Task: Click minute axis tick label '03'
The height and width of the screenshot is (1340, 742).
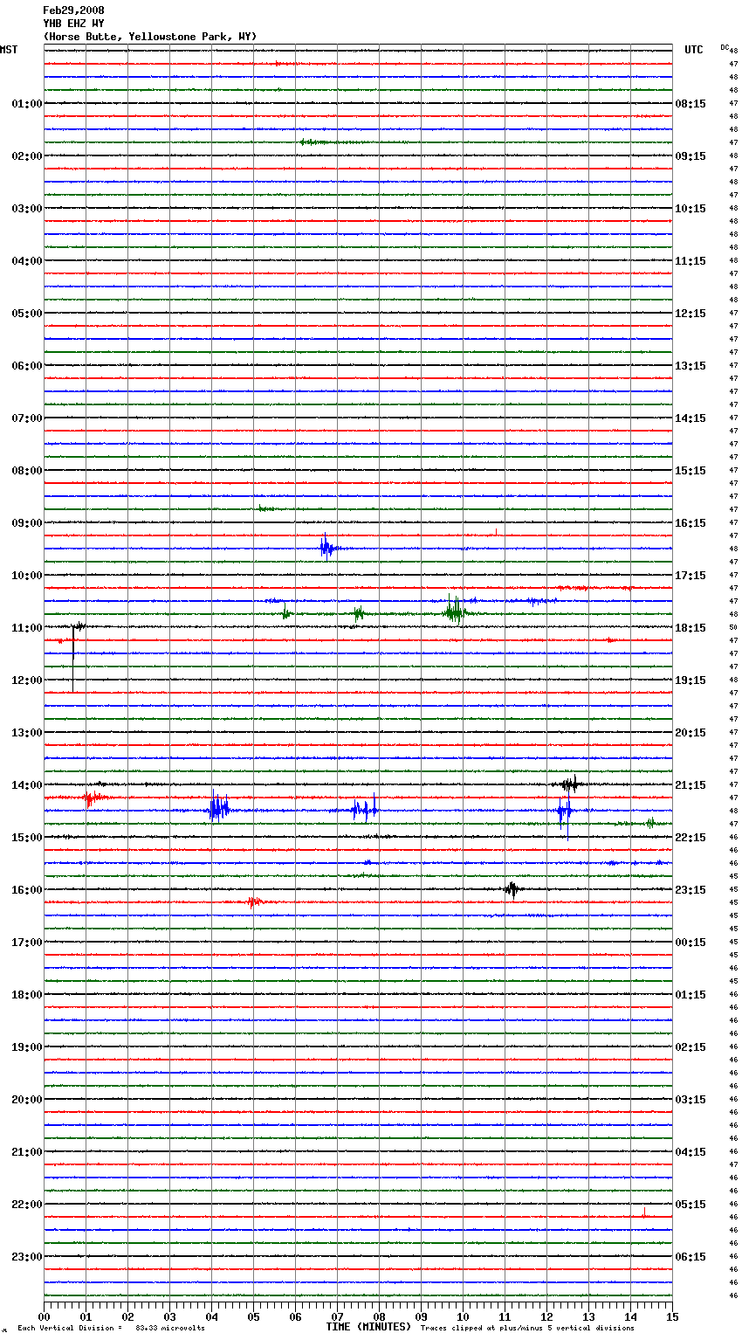Action: click(x=169, y=1316)
